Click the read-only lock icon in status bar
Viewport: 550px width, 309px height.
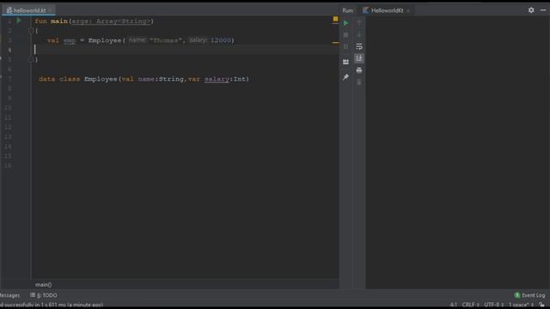pos(542,305)
